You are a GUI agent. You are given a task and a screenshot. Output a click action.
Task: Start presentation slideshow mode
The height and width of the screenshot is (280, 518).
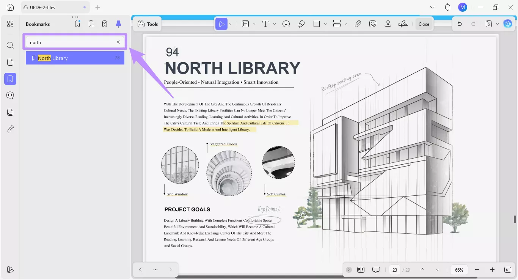[x=376, y=270]
